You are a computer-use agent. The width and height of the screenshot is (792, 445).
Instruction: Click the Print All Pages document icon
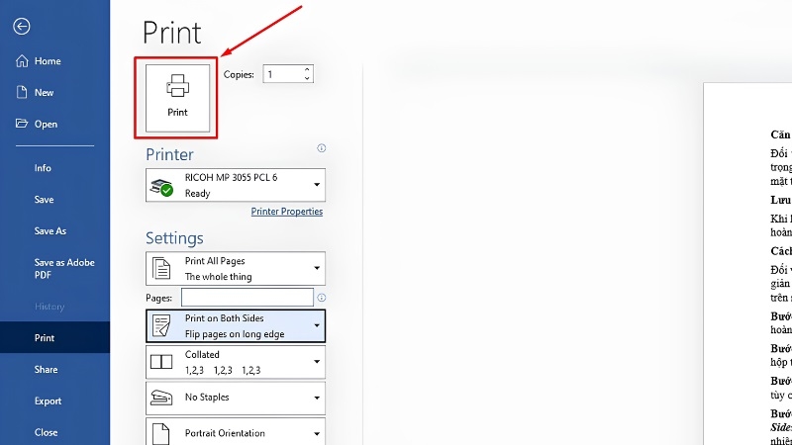pyautogui.click(x=161, y=268)
